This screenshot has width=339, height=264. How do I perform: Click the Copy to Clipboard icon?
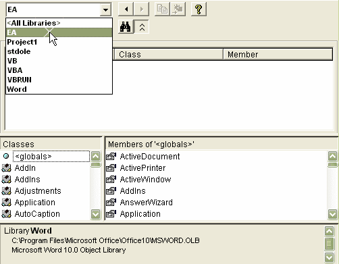click(162, 9)
